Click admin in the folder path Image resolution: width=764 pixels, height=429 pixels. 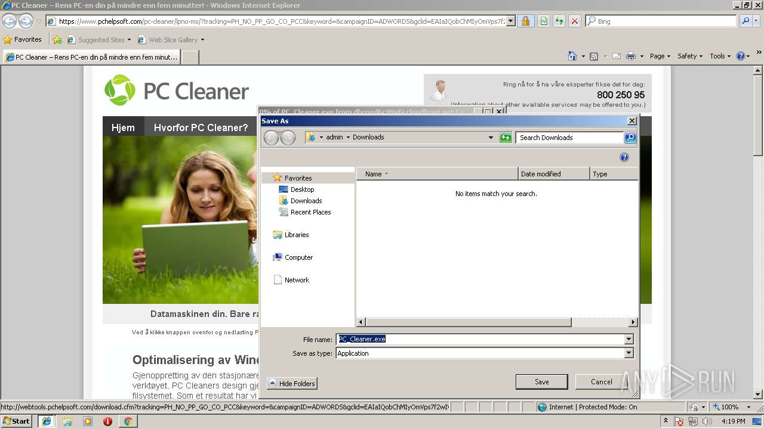pyautogui.click(x=334, y=137)
